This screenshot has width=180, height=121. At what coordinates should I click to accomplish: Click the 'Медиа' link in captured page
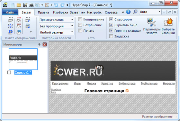[91, 84]
